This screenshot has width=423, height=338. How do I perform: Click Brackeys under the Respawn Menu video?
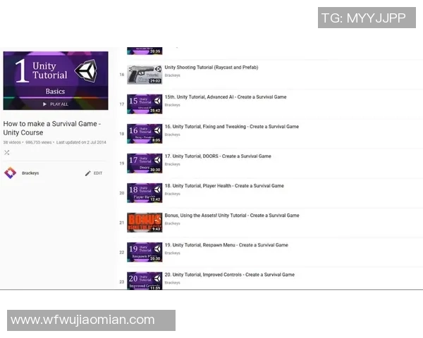click(x=171, y=253)
